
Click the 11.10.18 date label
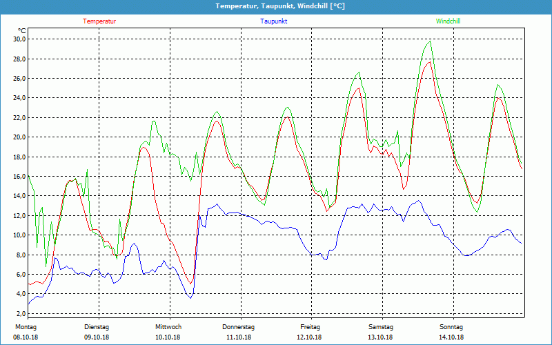click(x=239, y=337)
